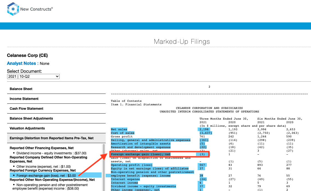Click Other income (expense), net filing line
The image size is (311, 191).
pyautogui.click(x=135, y=190)
